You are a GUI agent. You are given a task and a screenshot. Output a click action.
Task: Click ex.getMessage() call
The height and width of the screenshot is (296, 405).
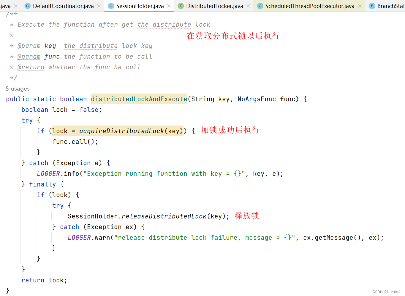(332, 237)
